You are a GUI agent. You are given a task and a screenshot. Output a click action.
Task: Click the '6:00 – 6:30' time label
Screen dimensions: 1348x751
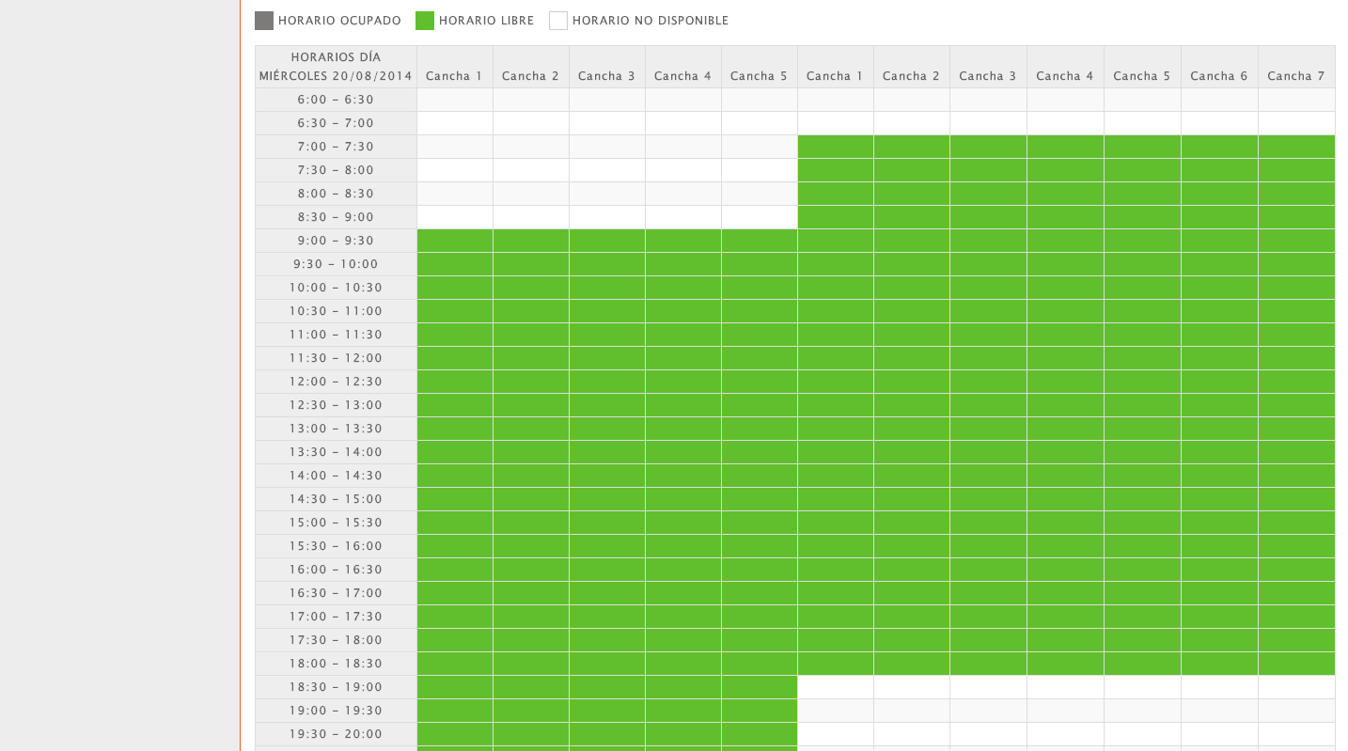[336, 100]
